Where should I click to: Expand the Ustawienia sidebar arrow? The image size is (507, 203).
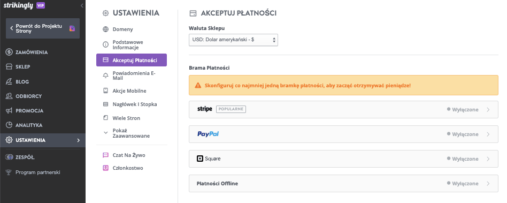[78, 140]
